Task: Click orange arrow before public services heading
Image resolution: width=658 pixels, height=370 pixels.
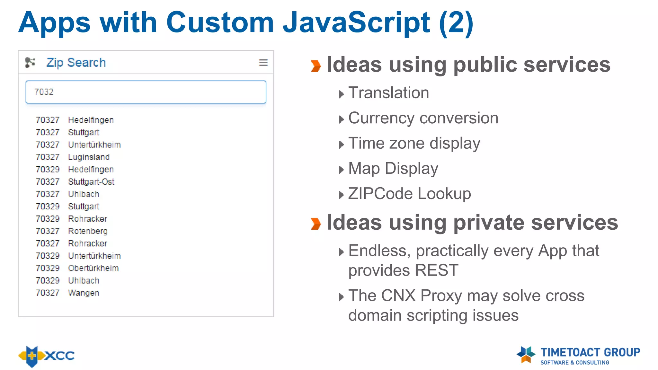Action: point(316,66)
